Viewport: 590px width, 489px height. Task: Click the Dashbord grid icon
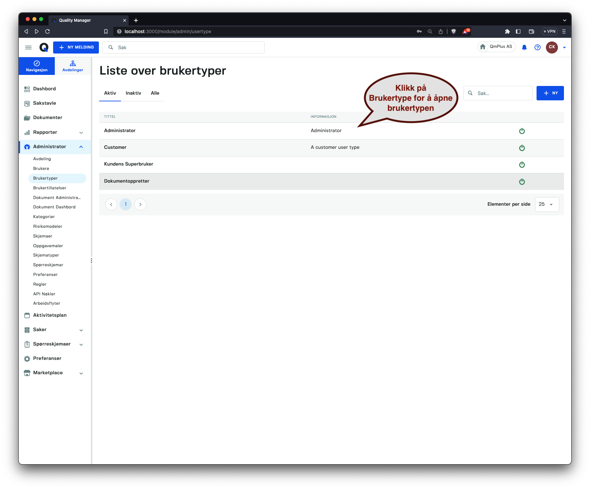(27, 89)
